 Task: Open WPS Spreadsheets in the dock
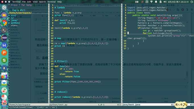[x=4, y=60]
